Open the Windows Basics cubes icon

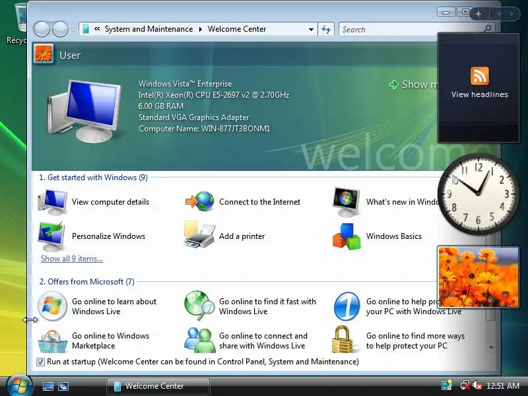tap(346, 236)
